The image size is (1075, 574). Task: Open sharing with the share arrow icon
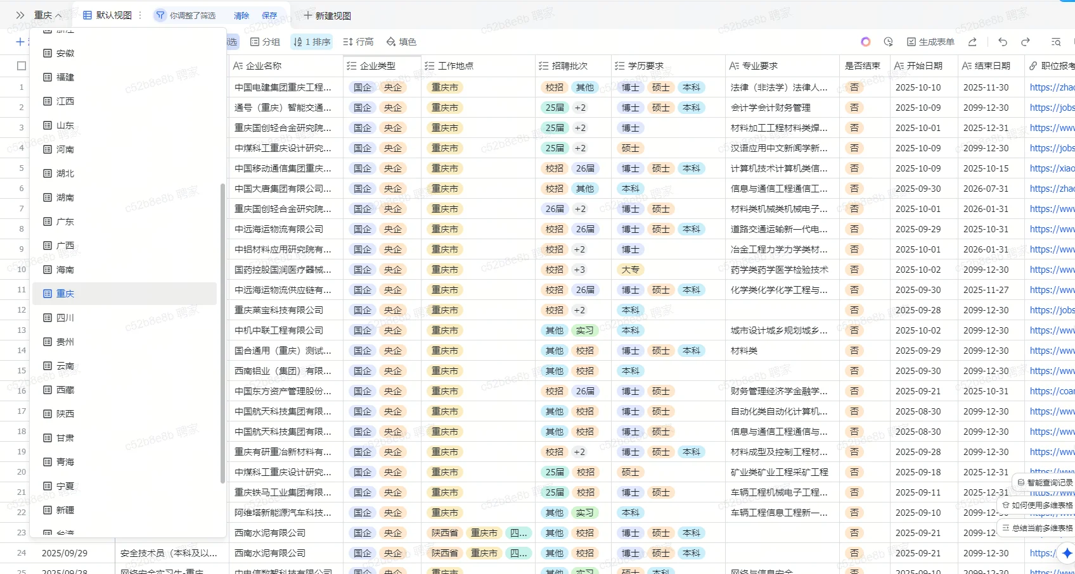[973, 41]
